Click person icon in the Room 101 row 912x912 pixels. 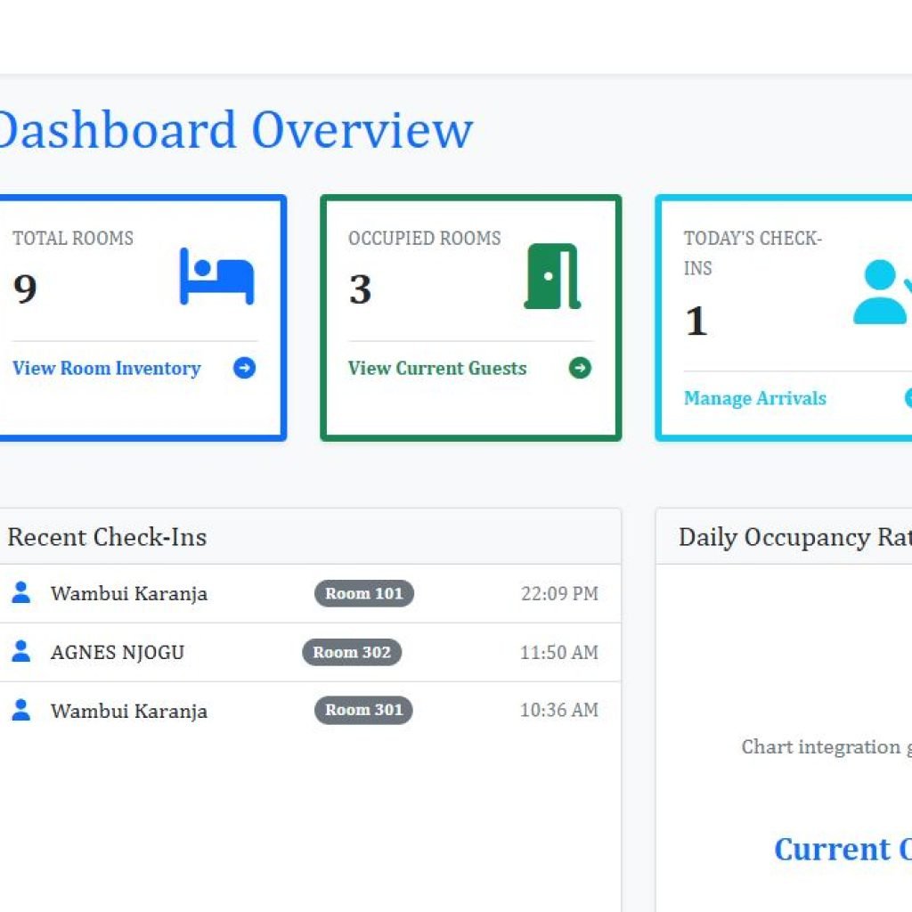point(20,593)
